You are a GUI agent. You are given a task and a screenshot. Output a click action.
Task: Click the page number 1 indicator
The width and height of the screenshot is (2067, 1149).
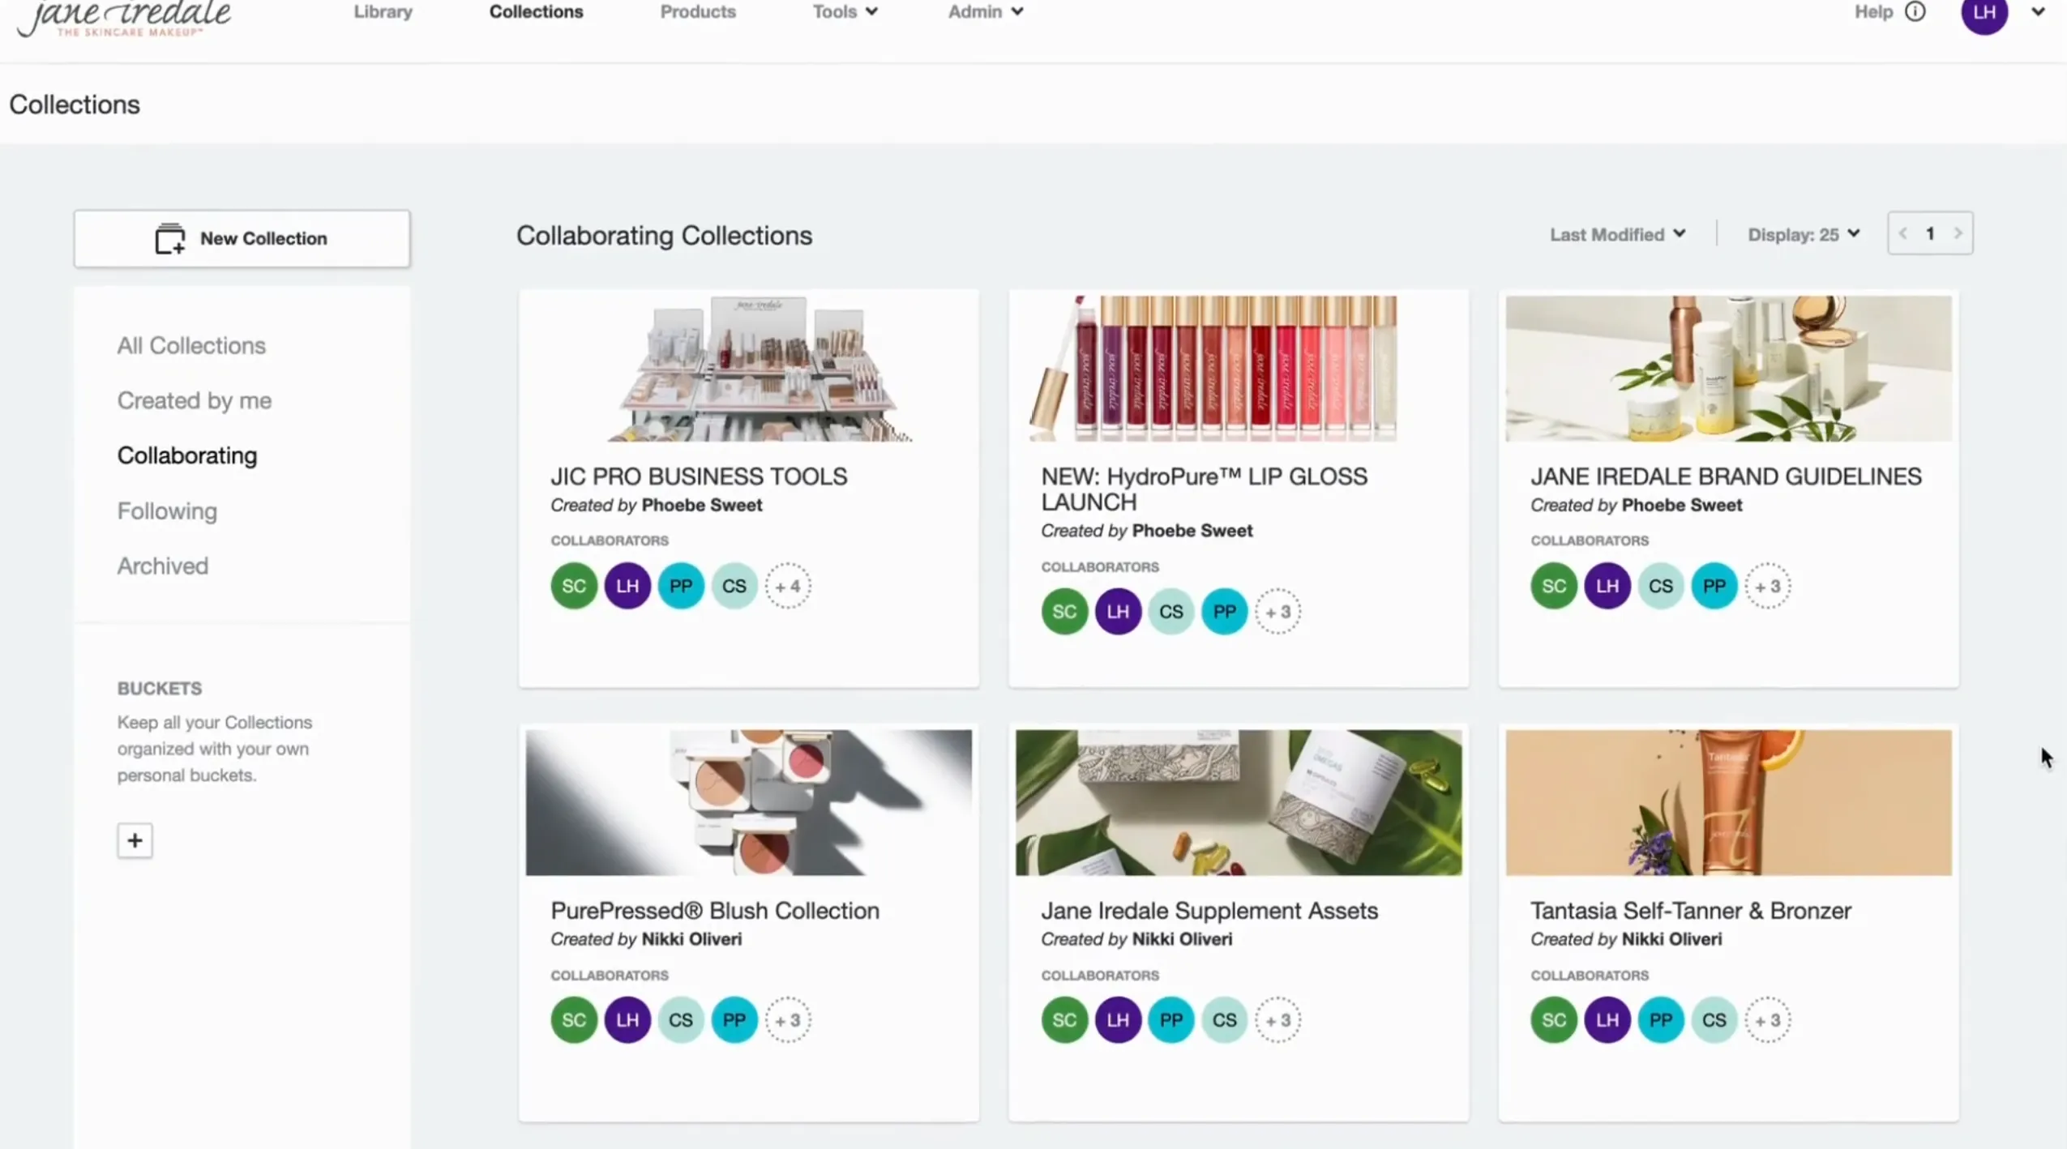(1930, 234)
